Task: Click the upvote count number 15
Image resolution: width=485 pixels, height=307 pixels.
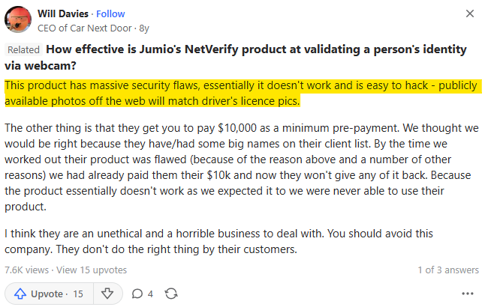Action: click(77, 294)
